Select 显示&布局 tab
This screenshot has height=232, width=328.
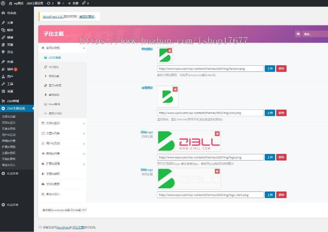click(x=63, y=85)
